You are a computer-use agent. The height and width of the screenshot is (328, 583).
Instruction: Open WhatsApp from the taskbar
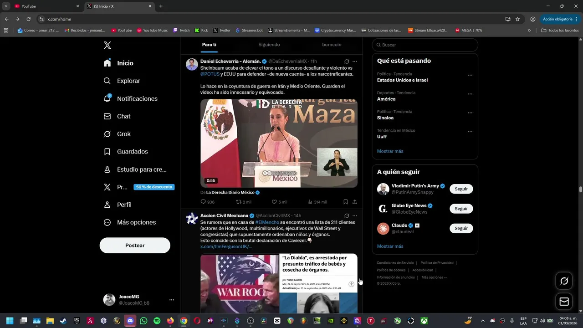[x=143, y=321]
